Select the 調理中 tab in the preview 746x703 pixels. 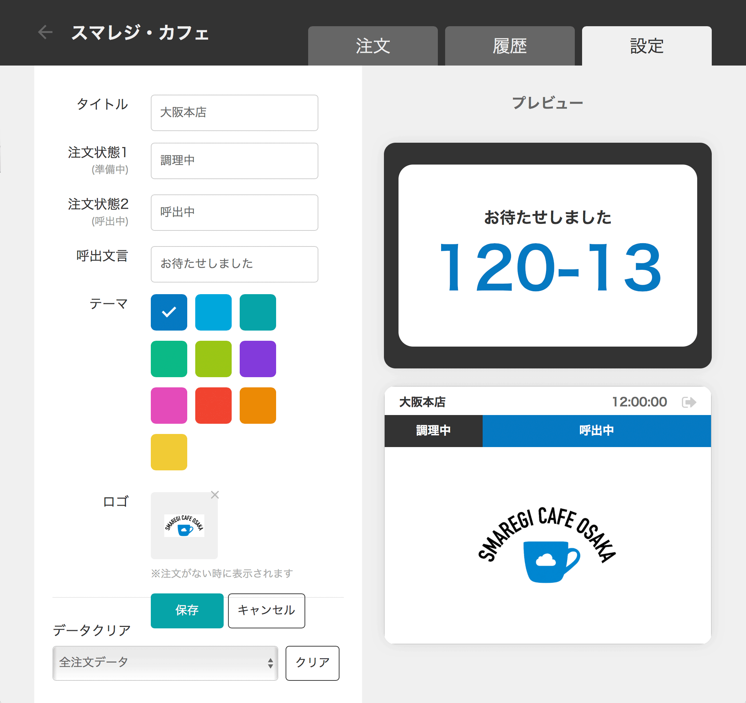(x=433, y=431)
